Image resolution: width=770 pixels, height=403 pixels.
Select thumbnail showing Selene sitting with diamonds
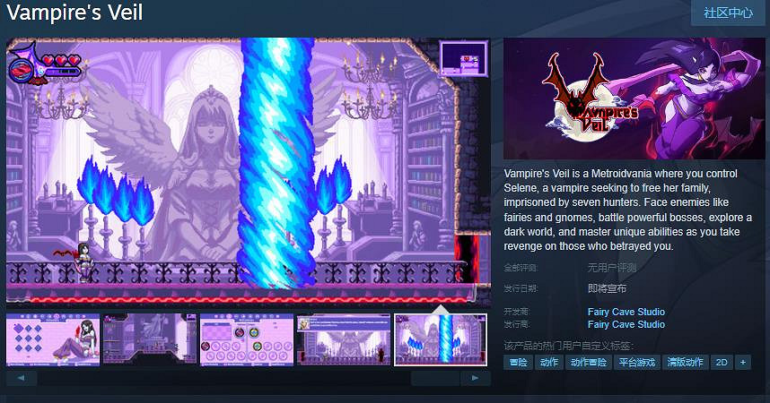(53, 339)
